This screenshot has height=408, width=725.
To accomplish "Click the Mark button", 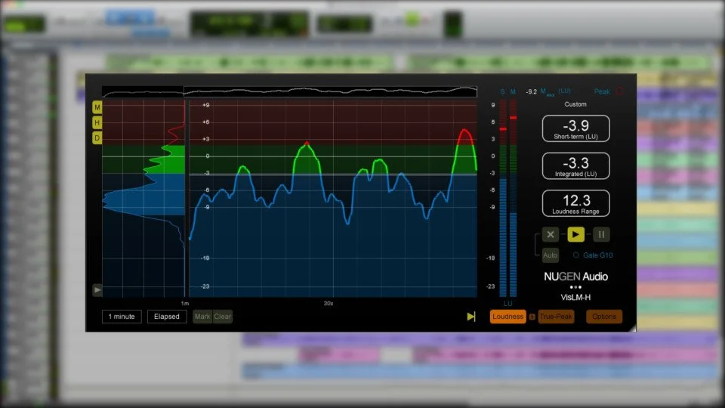I will point(202,317).
